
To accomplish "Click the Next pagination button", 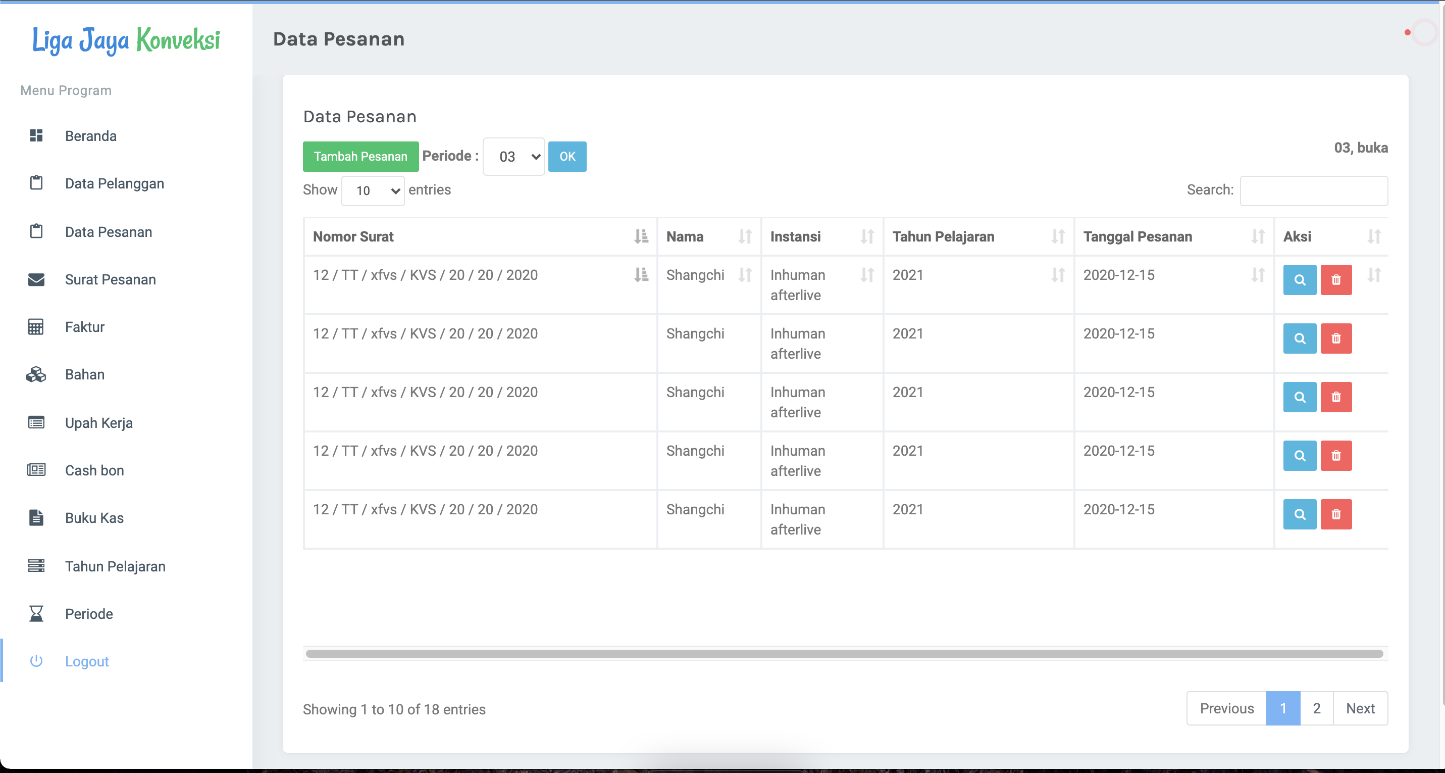I will [x=1360, y=708].
